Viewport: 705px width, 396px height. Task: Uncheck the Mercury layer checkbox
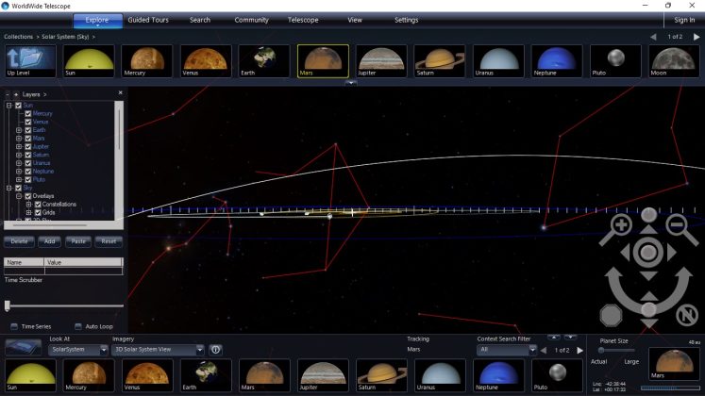click(x=28, y=113)
